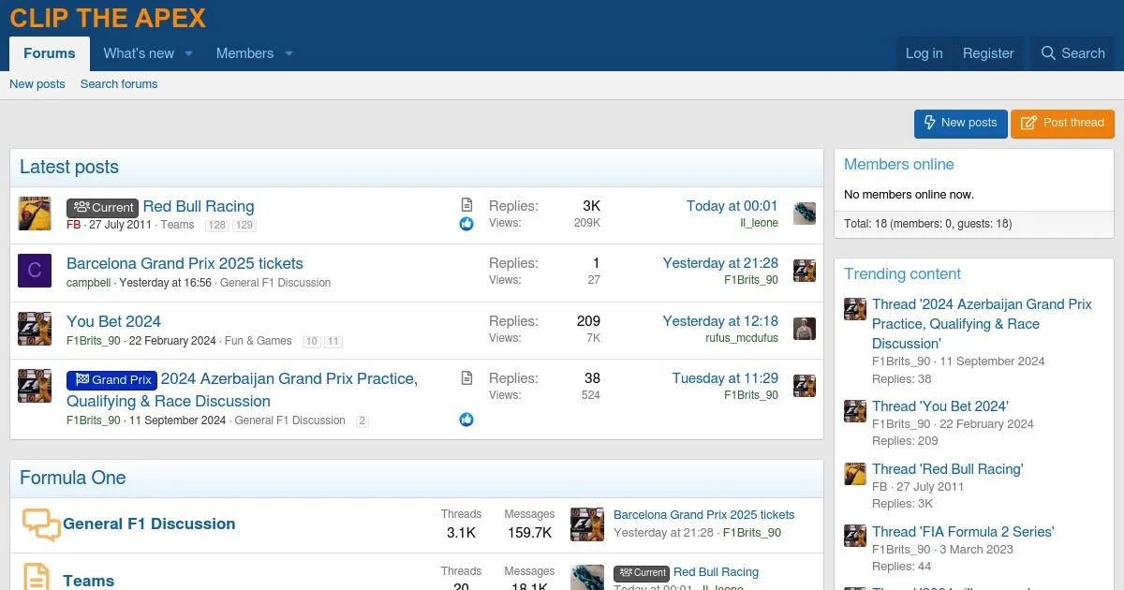Open avatar beside trending 'Red Bull Racing' thread
Screen dimensions: 1124x590
(x=855, y=473)
